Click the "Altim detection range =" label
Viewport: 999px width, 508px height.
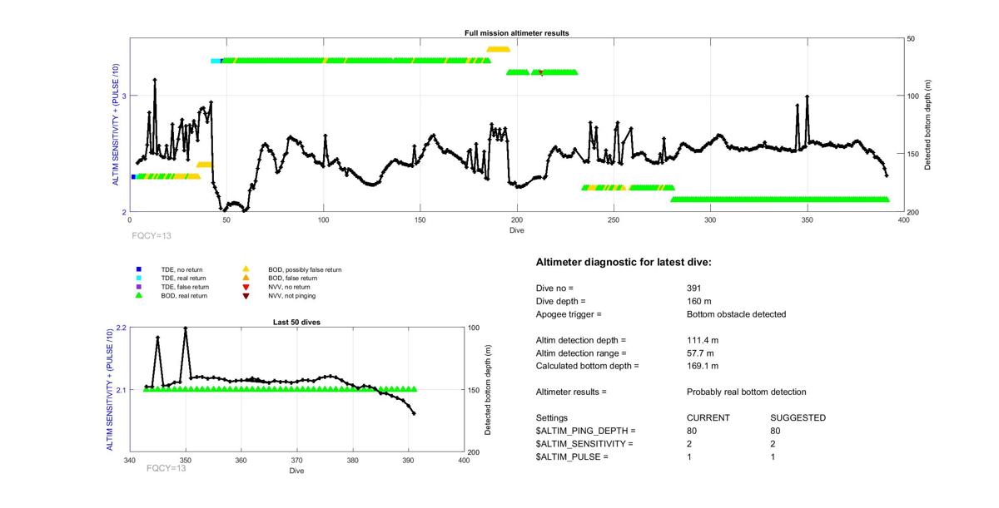click(580, 353)
